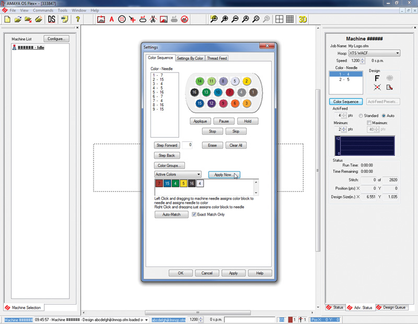
Task: Expand the Active Colors dropdown
Action: click(178, 174)
